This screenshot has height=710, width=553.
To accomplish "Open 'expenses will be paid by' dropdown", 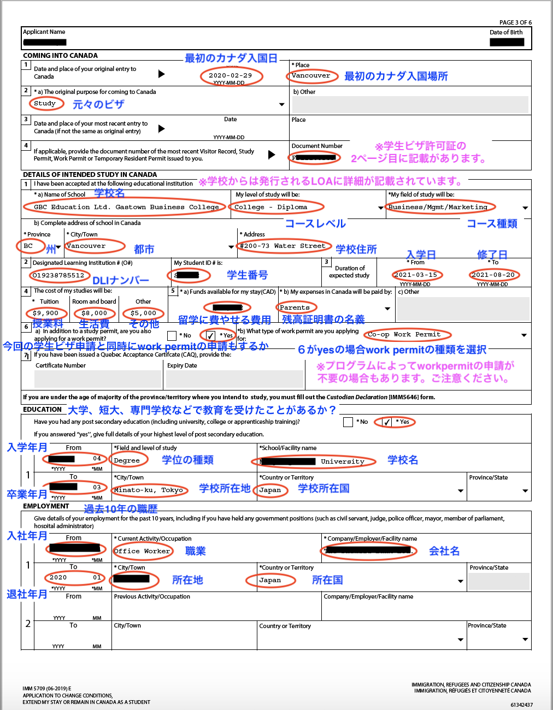I will 387,309.
